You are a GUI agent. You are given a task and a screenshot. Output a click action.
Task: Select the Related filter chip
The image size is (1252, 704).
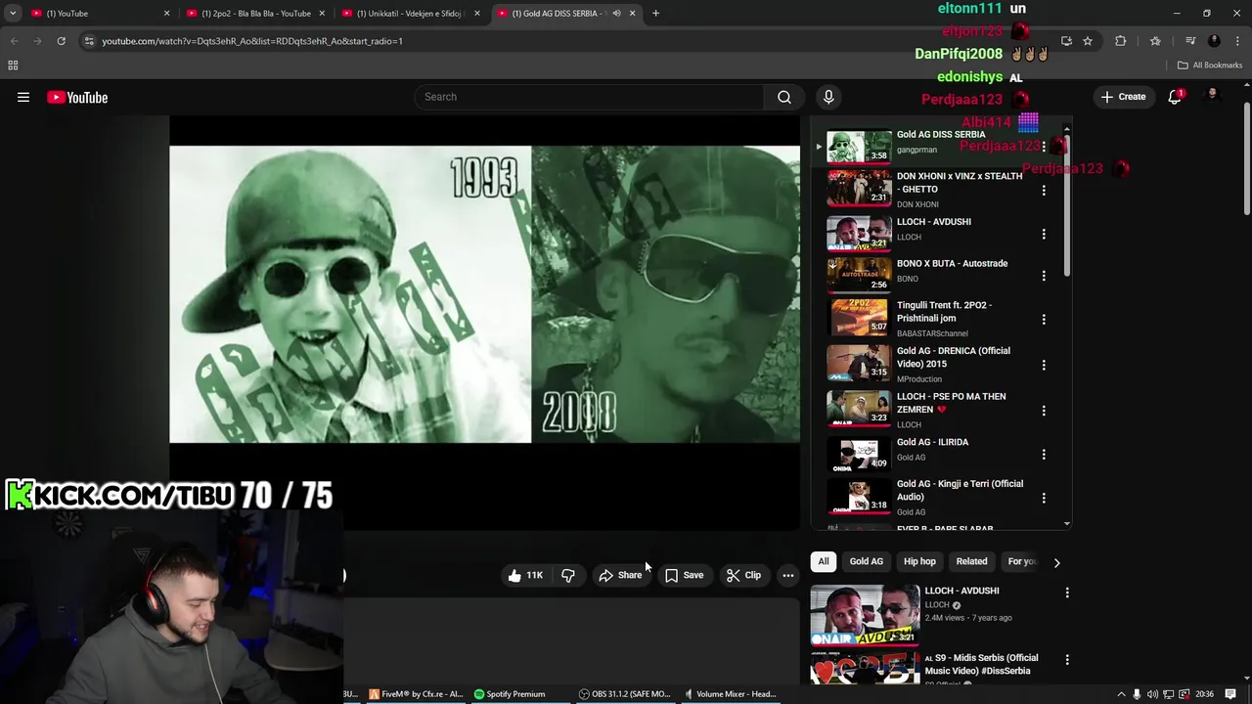(x=971, y=561)
